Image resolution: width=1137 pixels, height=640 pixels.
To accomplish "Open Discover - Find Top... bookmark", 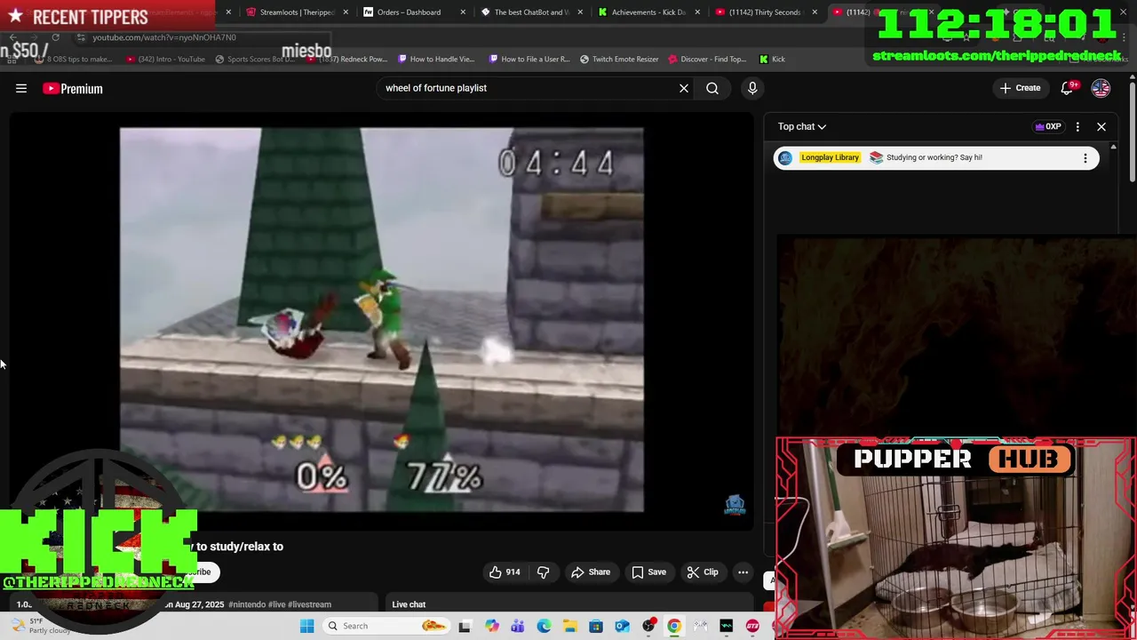I will tap(708, 60).
